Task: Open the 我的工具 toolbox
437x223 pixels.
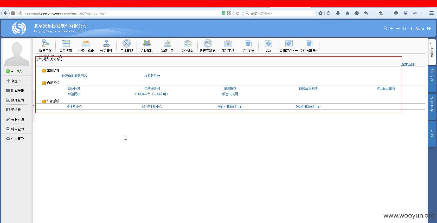Action: click(228, 46)
